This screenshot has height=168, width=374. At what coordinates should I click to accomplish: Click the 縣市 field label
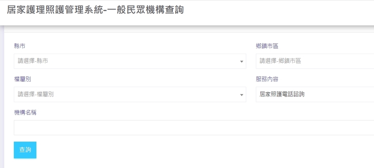click(20, 46)
